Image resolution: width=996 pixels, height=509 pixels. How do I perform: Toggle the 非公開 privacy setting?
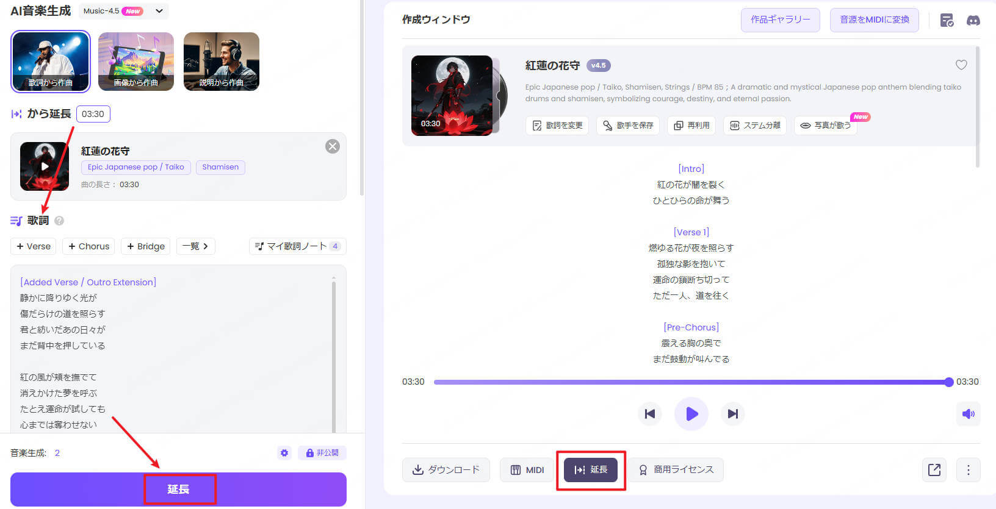(x=322, y=453)
